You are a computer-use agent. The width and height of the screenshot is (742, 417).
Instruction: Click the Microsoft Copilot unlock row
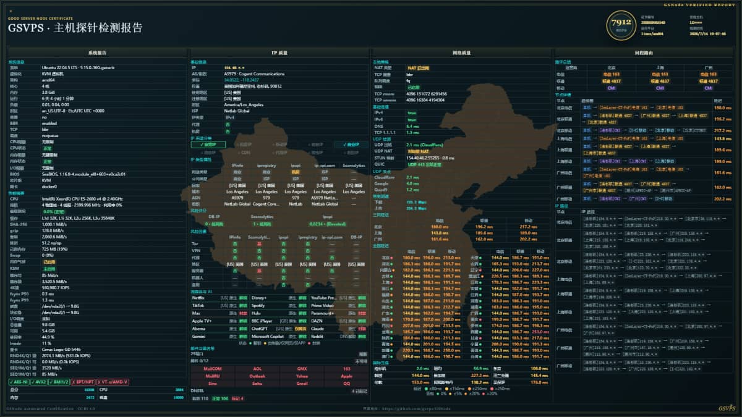pyautogui.click(x=279, y=336)
